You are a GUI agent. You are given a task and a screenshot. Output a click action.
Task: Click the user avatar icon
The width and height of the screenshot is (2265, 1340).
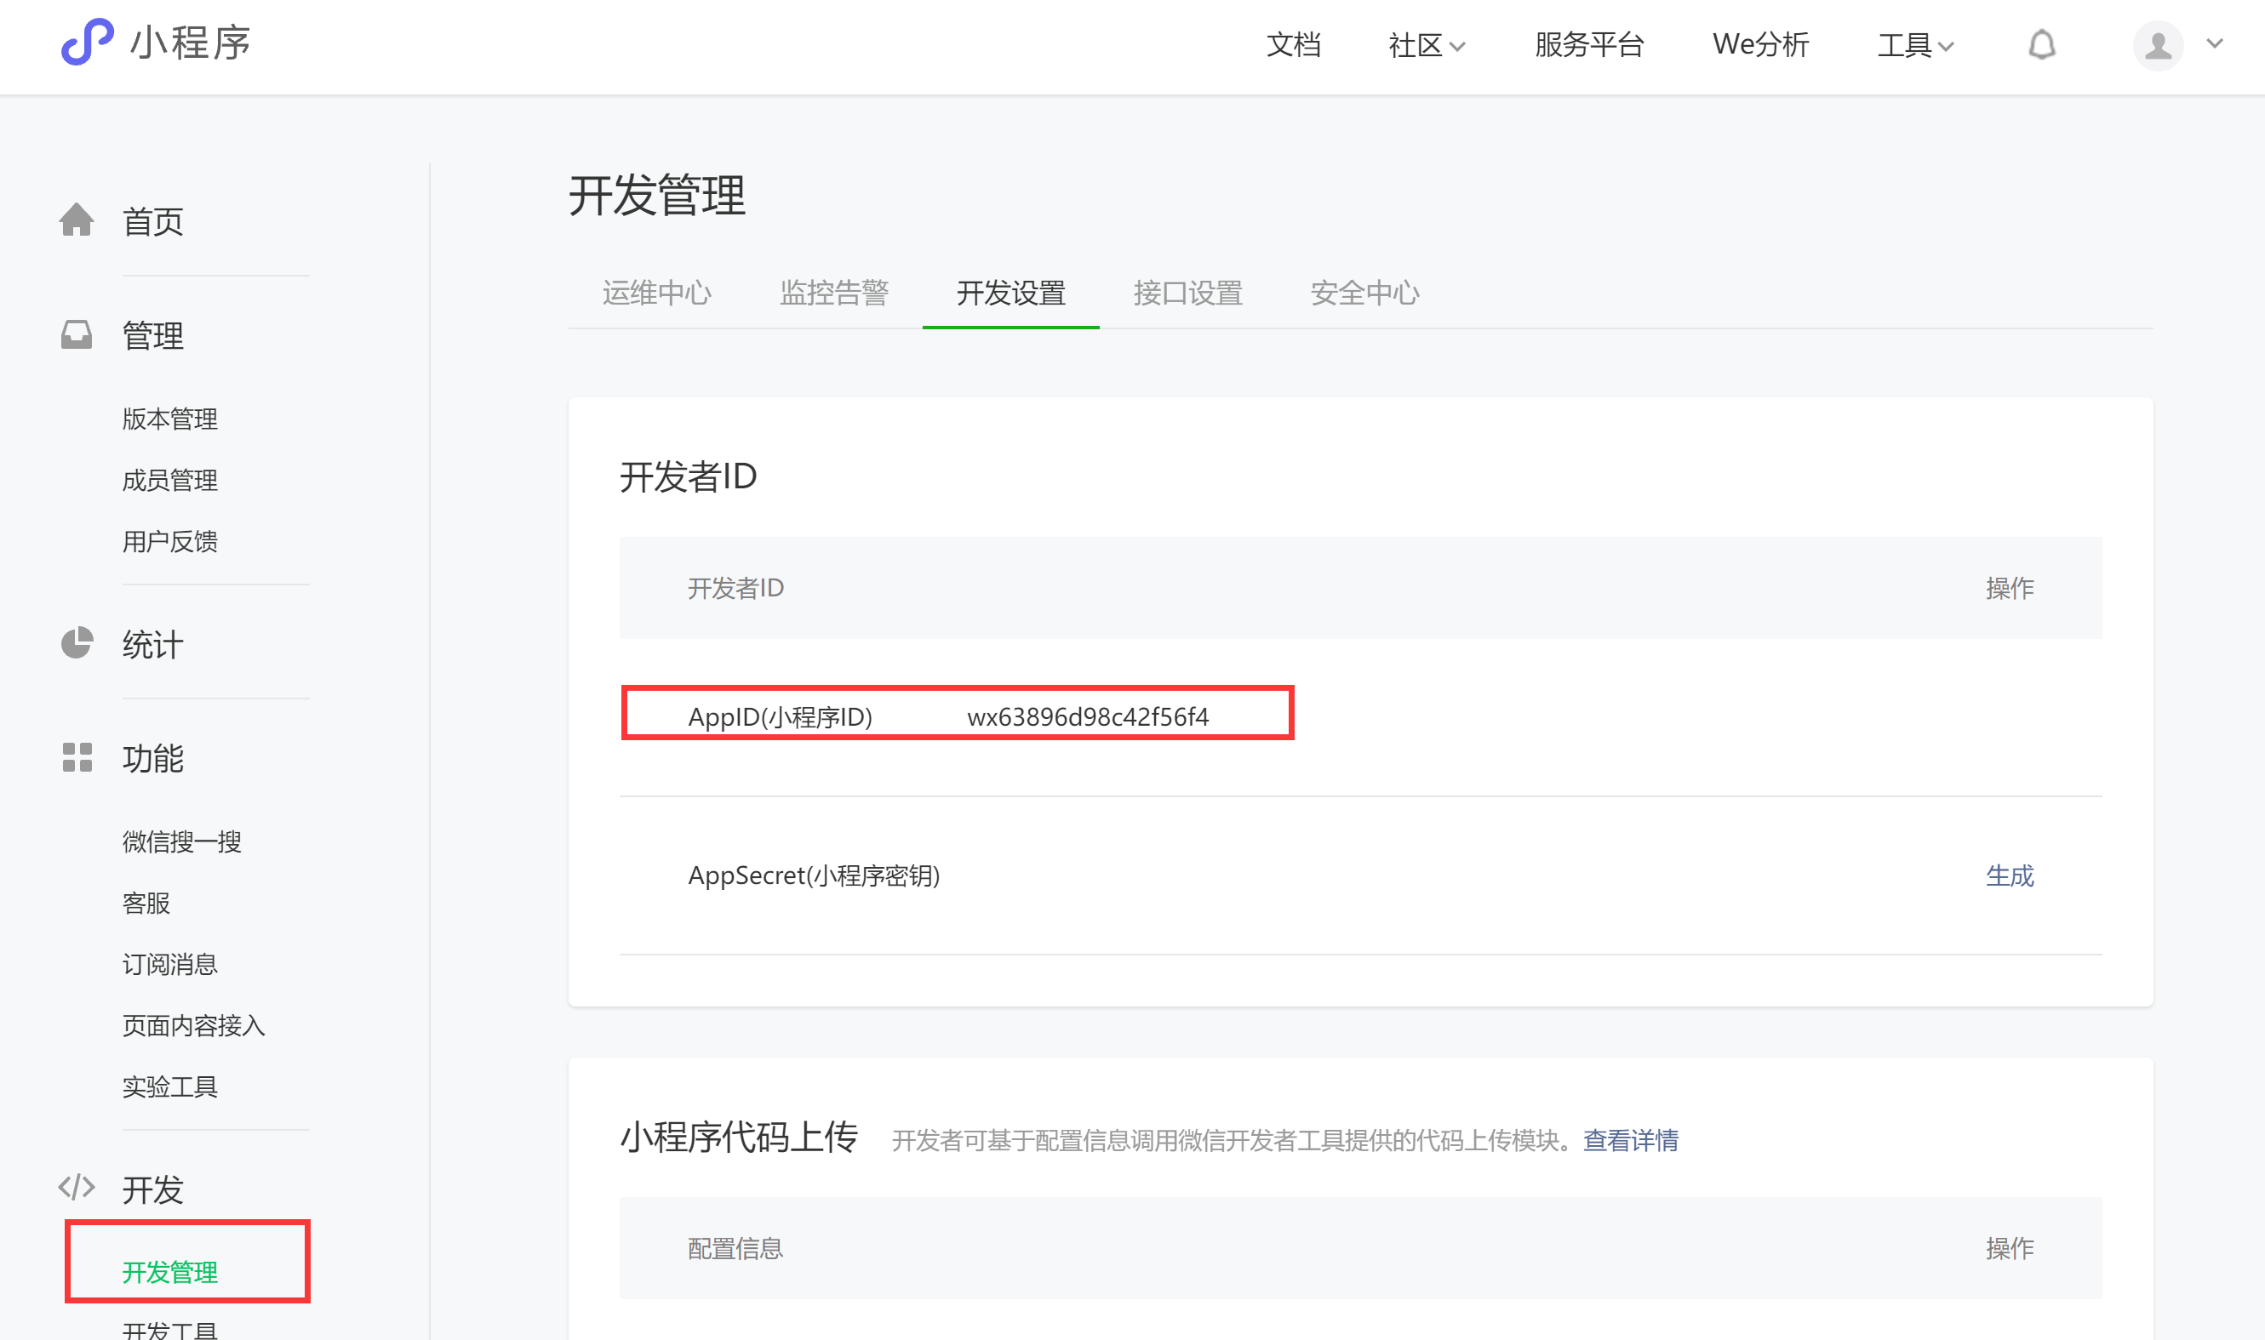(x=2158, y=45)
